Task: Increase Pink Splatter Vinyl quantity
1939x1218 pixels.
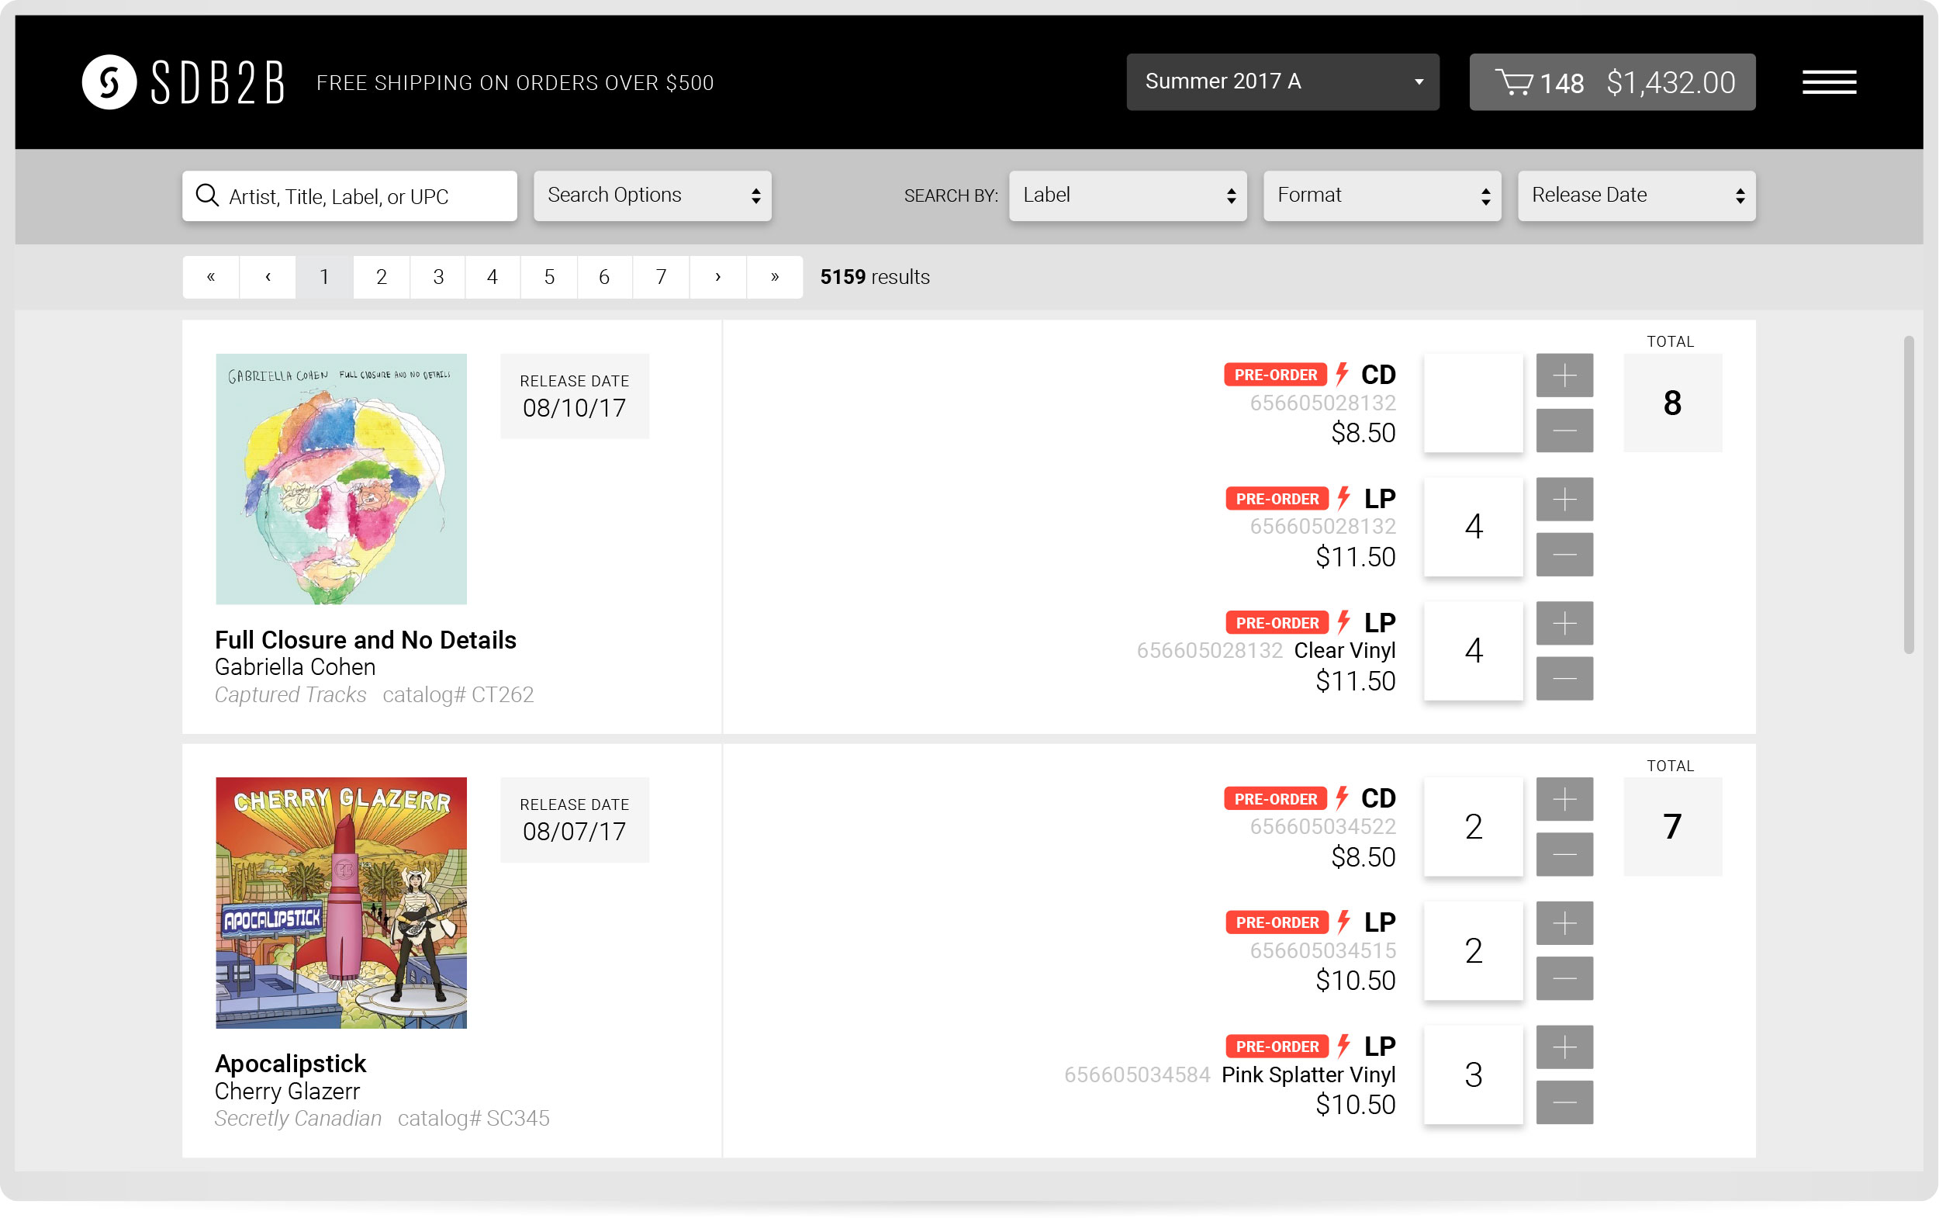Action: [1564, 1047]
